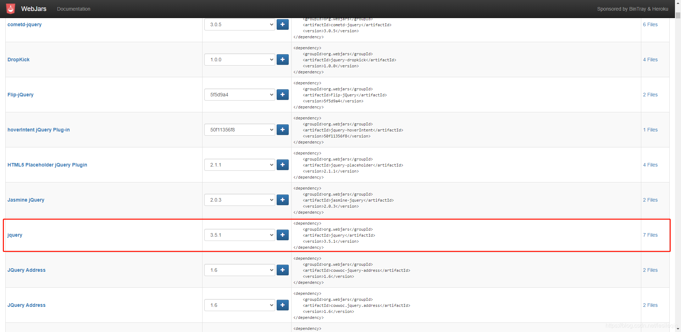Click jquery artifactId line in dependency snippet
Viewport: 681px width, 332px height.
[x=339, y=235]
